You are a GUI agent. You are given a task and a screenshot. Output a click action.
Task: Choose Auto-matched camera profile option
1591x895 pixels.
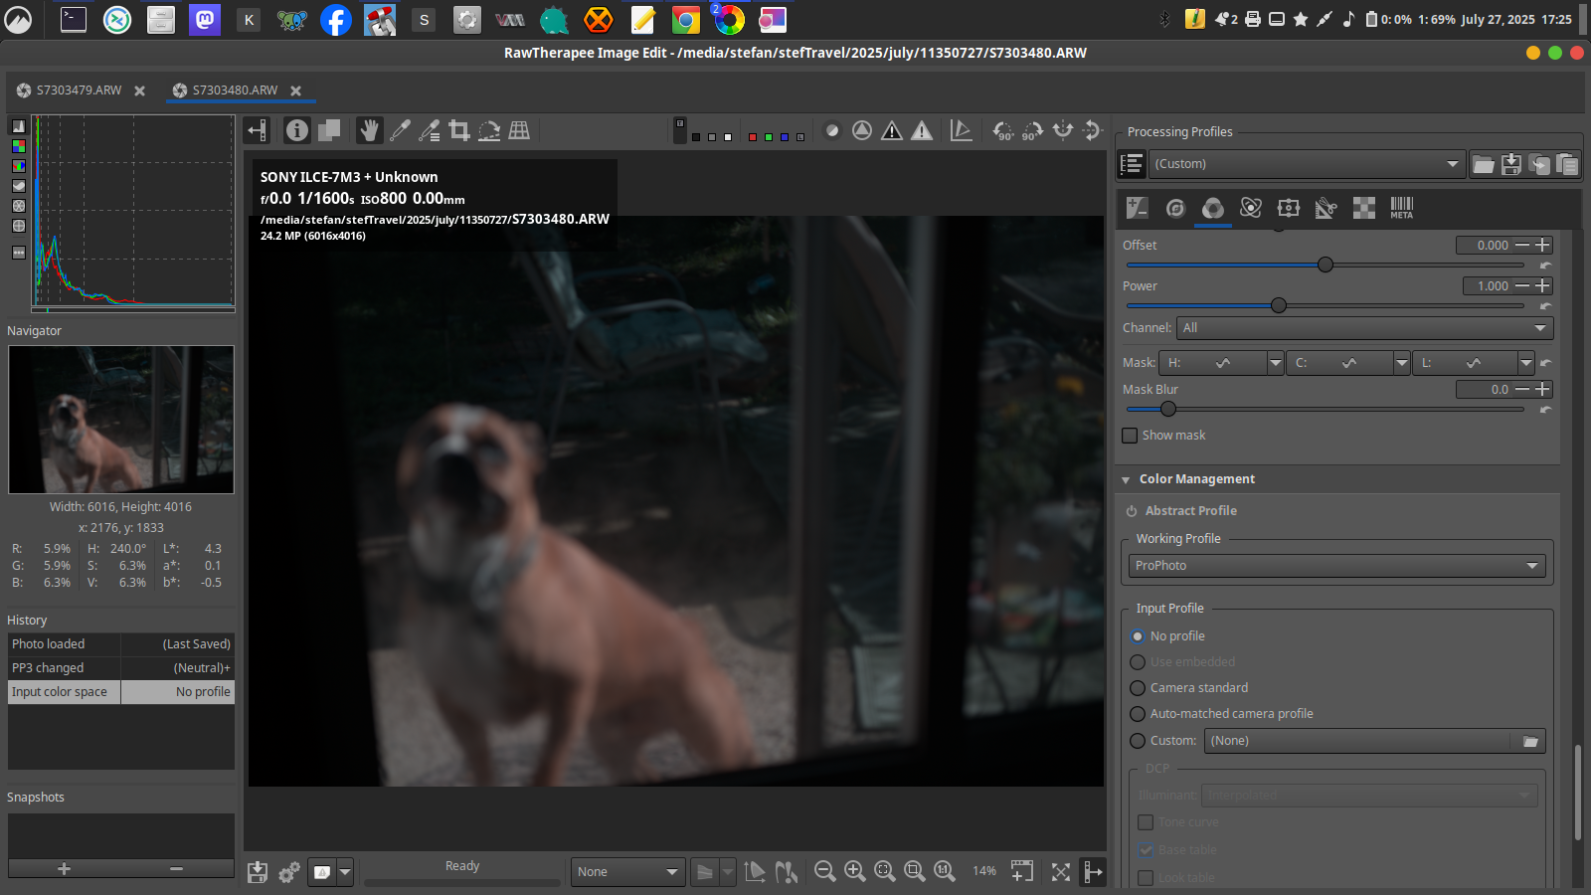point(1138,714)
